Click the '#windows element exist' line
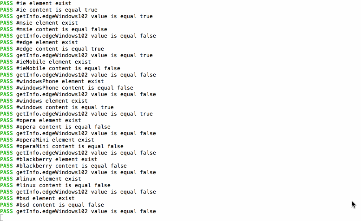 44,101
